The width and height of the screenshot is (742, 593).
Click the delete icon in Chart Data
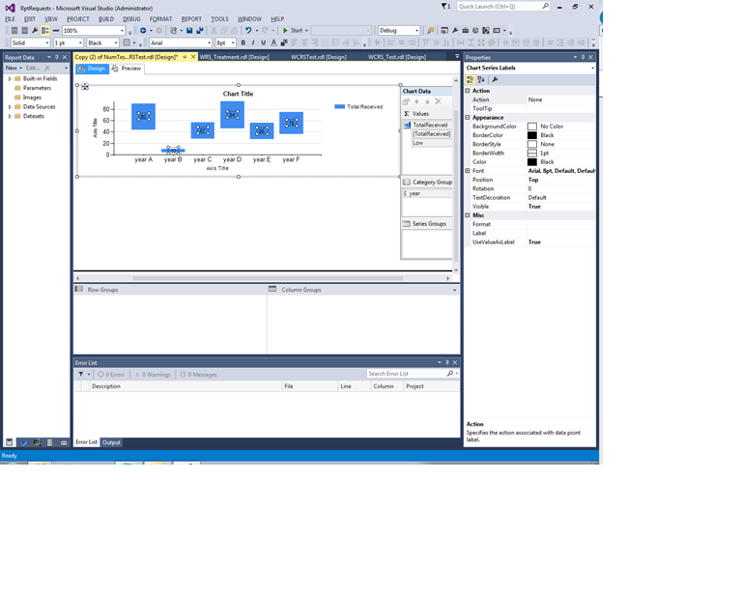pyautogui.click(x=438, y=101)
